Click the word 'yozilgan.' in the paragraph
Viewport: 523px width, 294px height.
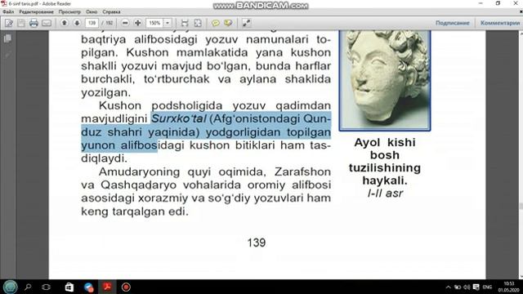[x=106, y=92]
